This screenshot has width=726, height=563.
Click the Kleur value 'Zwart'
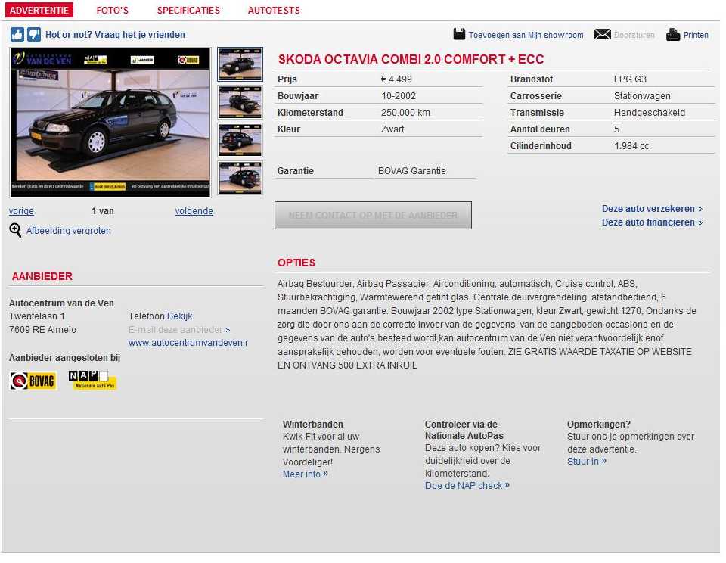point(392,129)
